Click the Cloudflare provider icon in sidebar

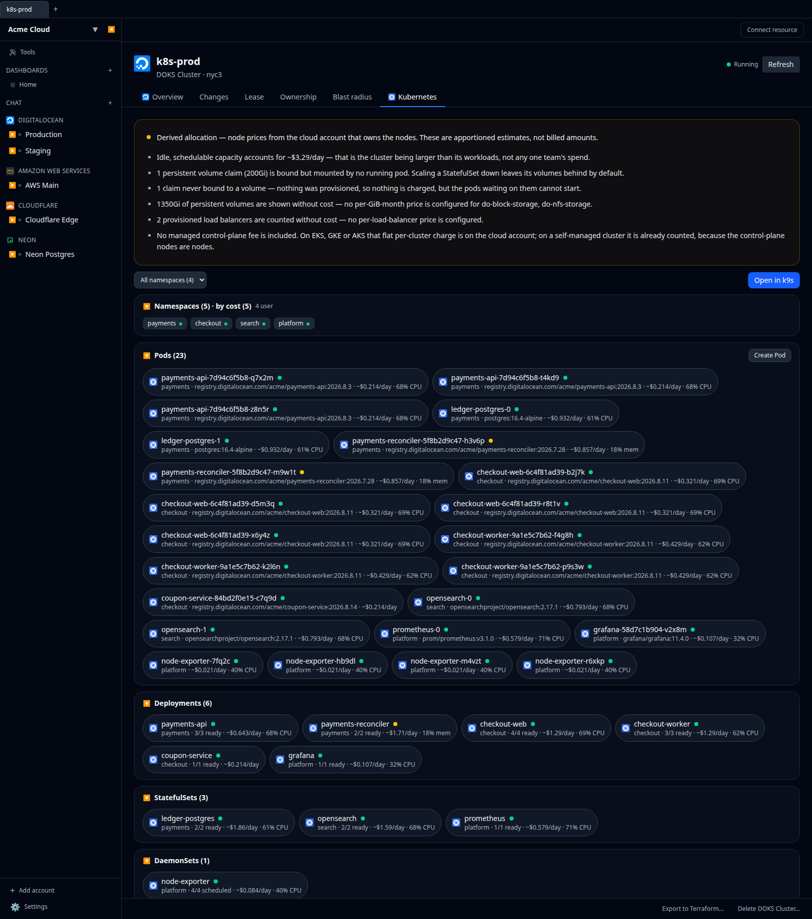(x=10, y=206)
